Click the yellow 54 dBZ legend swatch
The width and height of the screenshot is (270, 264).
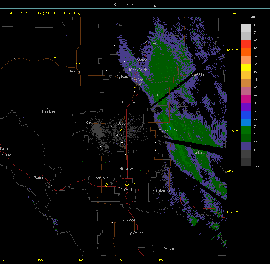click(x=246, y=67)
